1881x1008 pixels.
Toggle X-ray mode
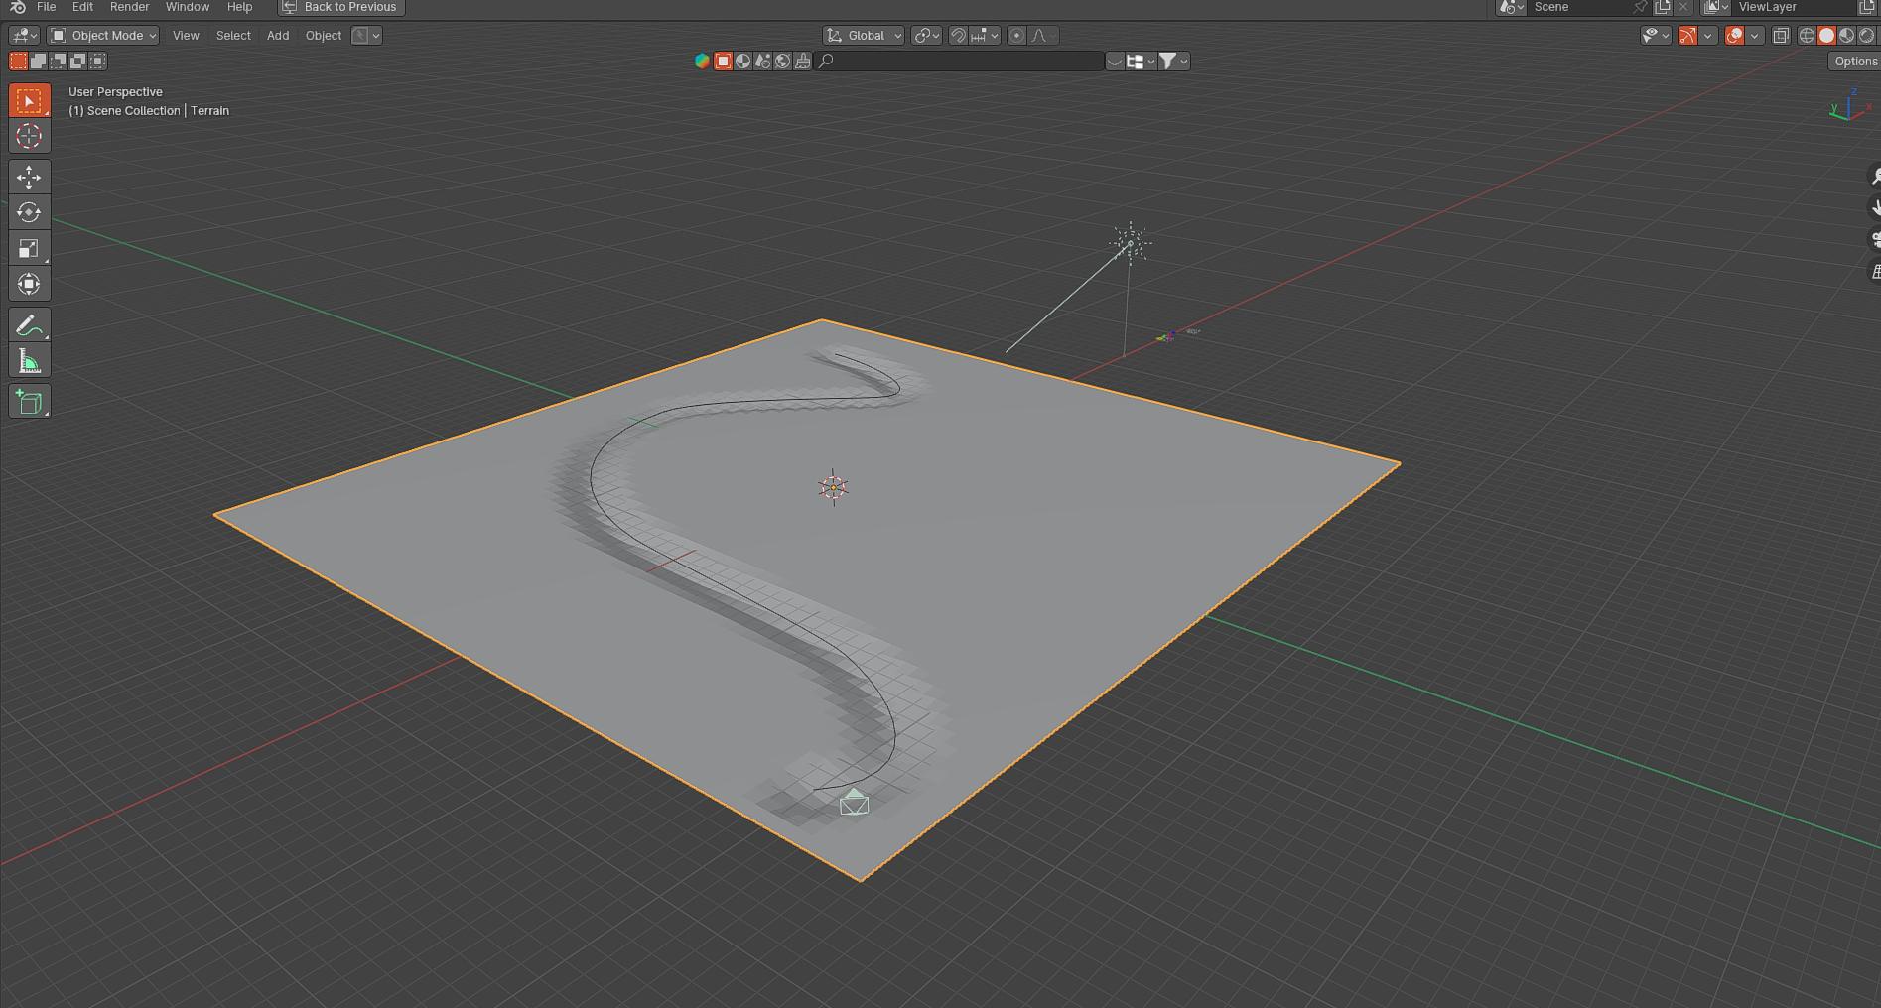tap(1781, 35)
